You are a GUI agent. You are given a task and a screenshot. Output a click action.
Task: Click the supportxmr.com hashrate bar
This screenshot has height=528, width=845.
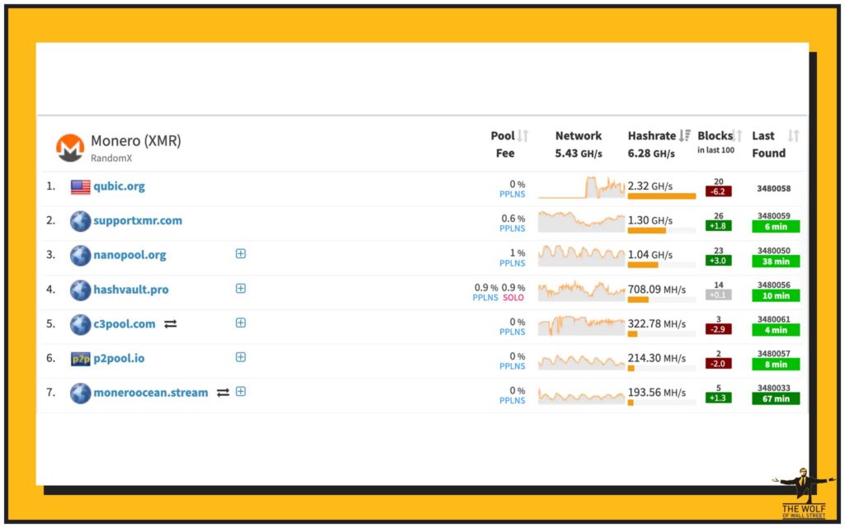point(662,231)
